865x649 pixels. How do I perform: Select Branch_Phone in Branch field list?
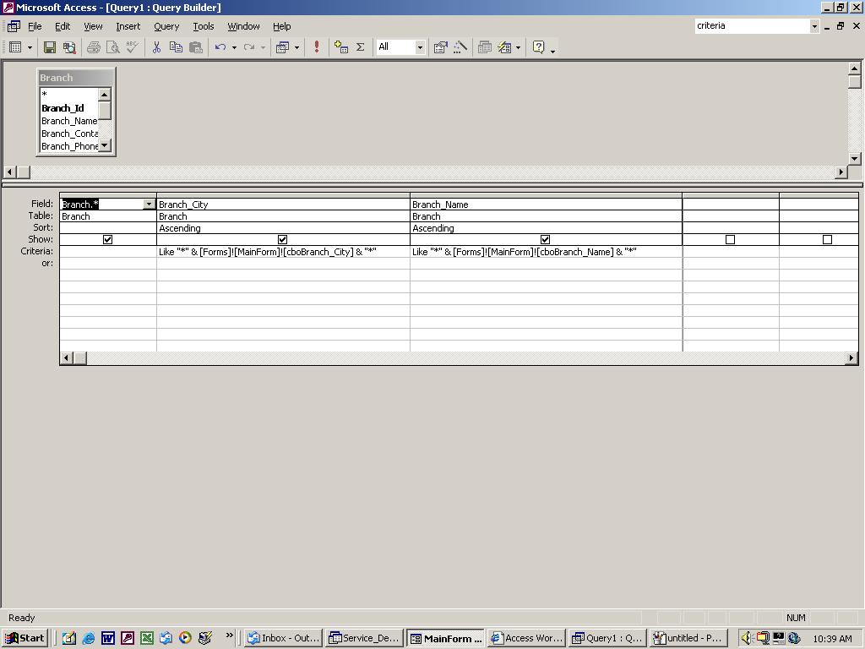click(69, 146)
